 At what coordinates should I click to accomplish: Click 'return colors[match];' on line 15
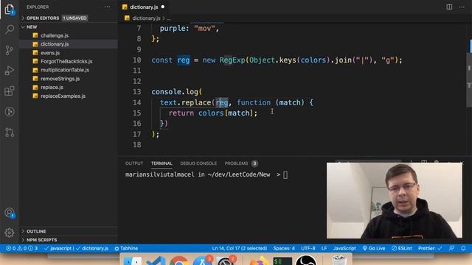click(x=213, y=113)
